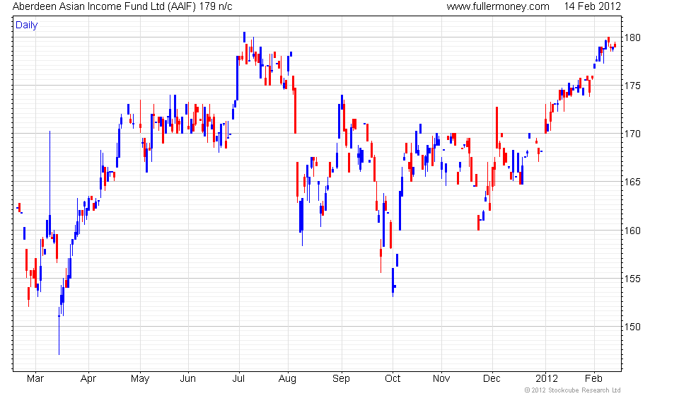Click the Dec month label
Image resolution: width=679 pixels, height=396 pixels.
pos(492,379)
